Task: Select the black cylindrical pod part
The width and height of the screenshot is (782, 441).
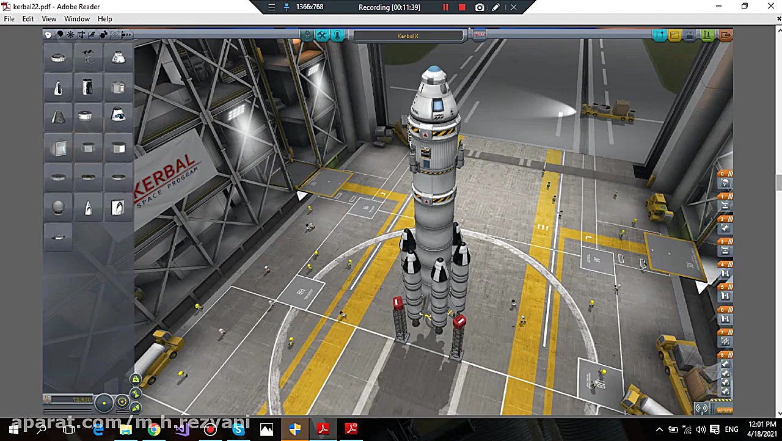Action: coord(87,86)
